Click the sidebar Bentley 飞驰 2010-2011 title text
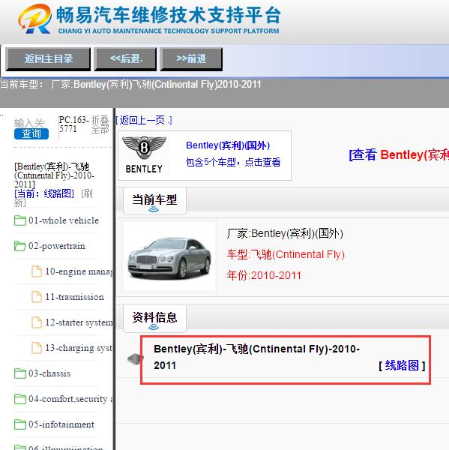 point(54,175)
